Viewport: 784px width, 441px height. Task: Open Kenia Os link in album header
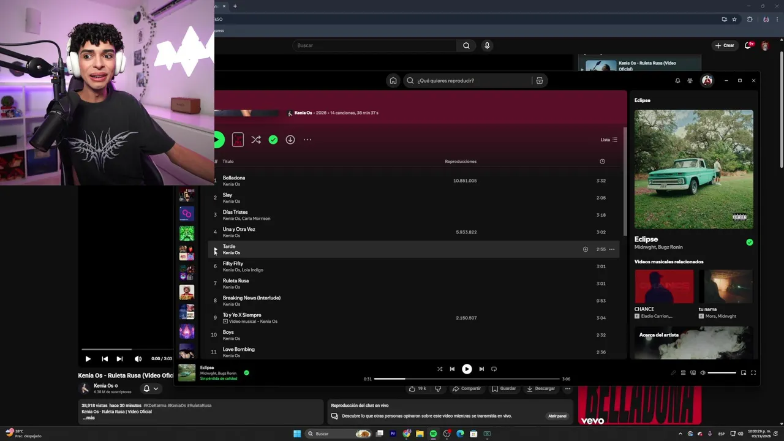tap(303, 113)
